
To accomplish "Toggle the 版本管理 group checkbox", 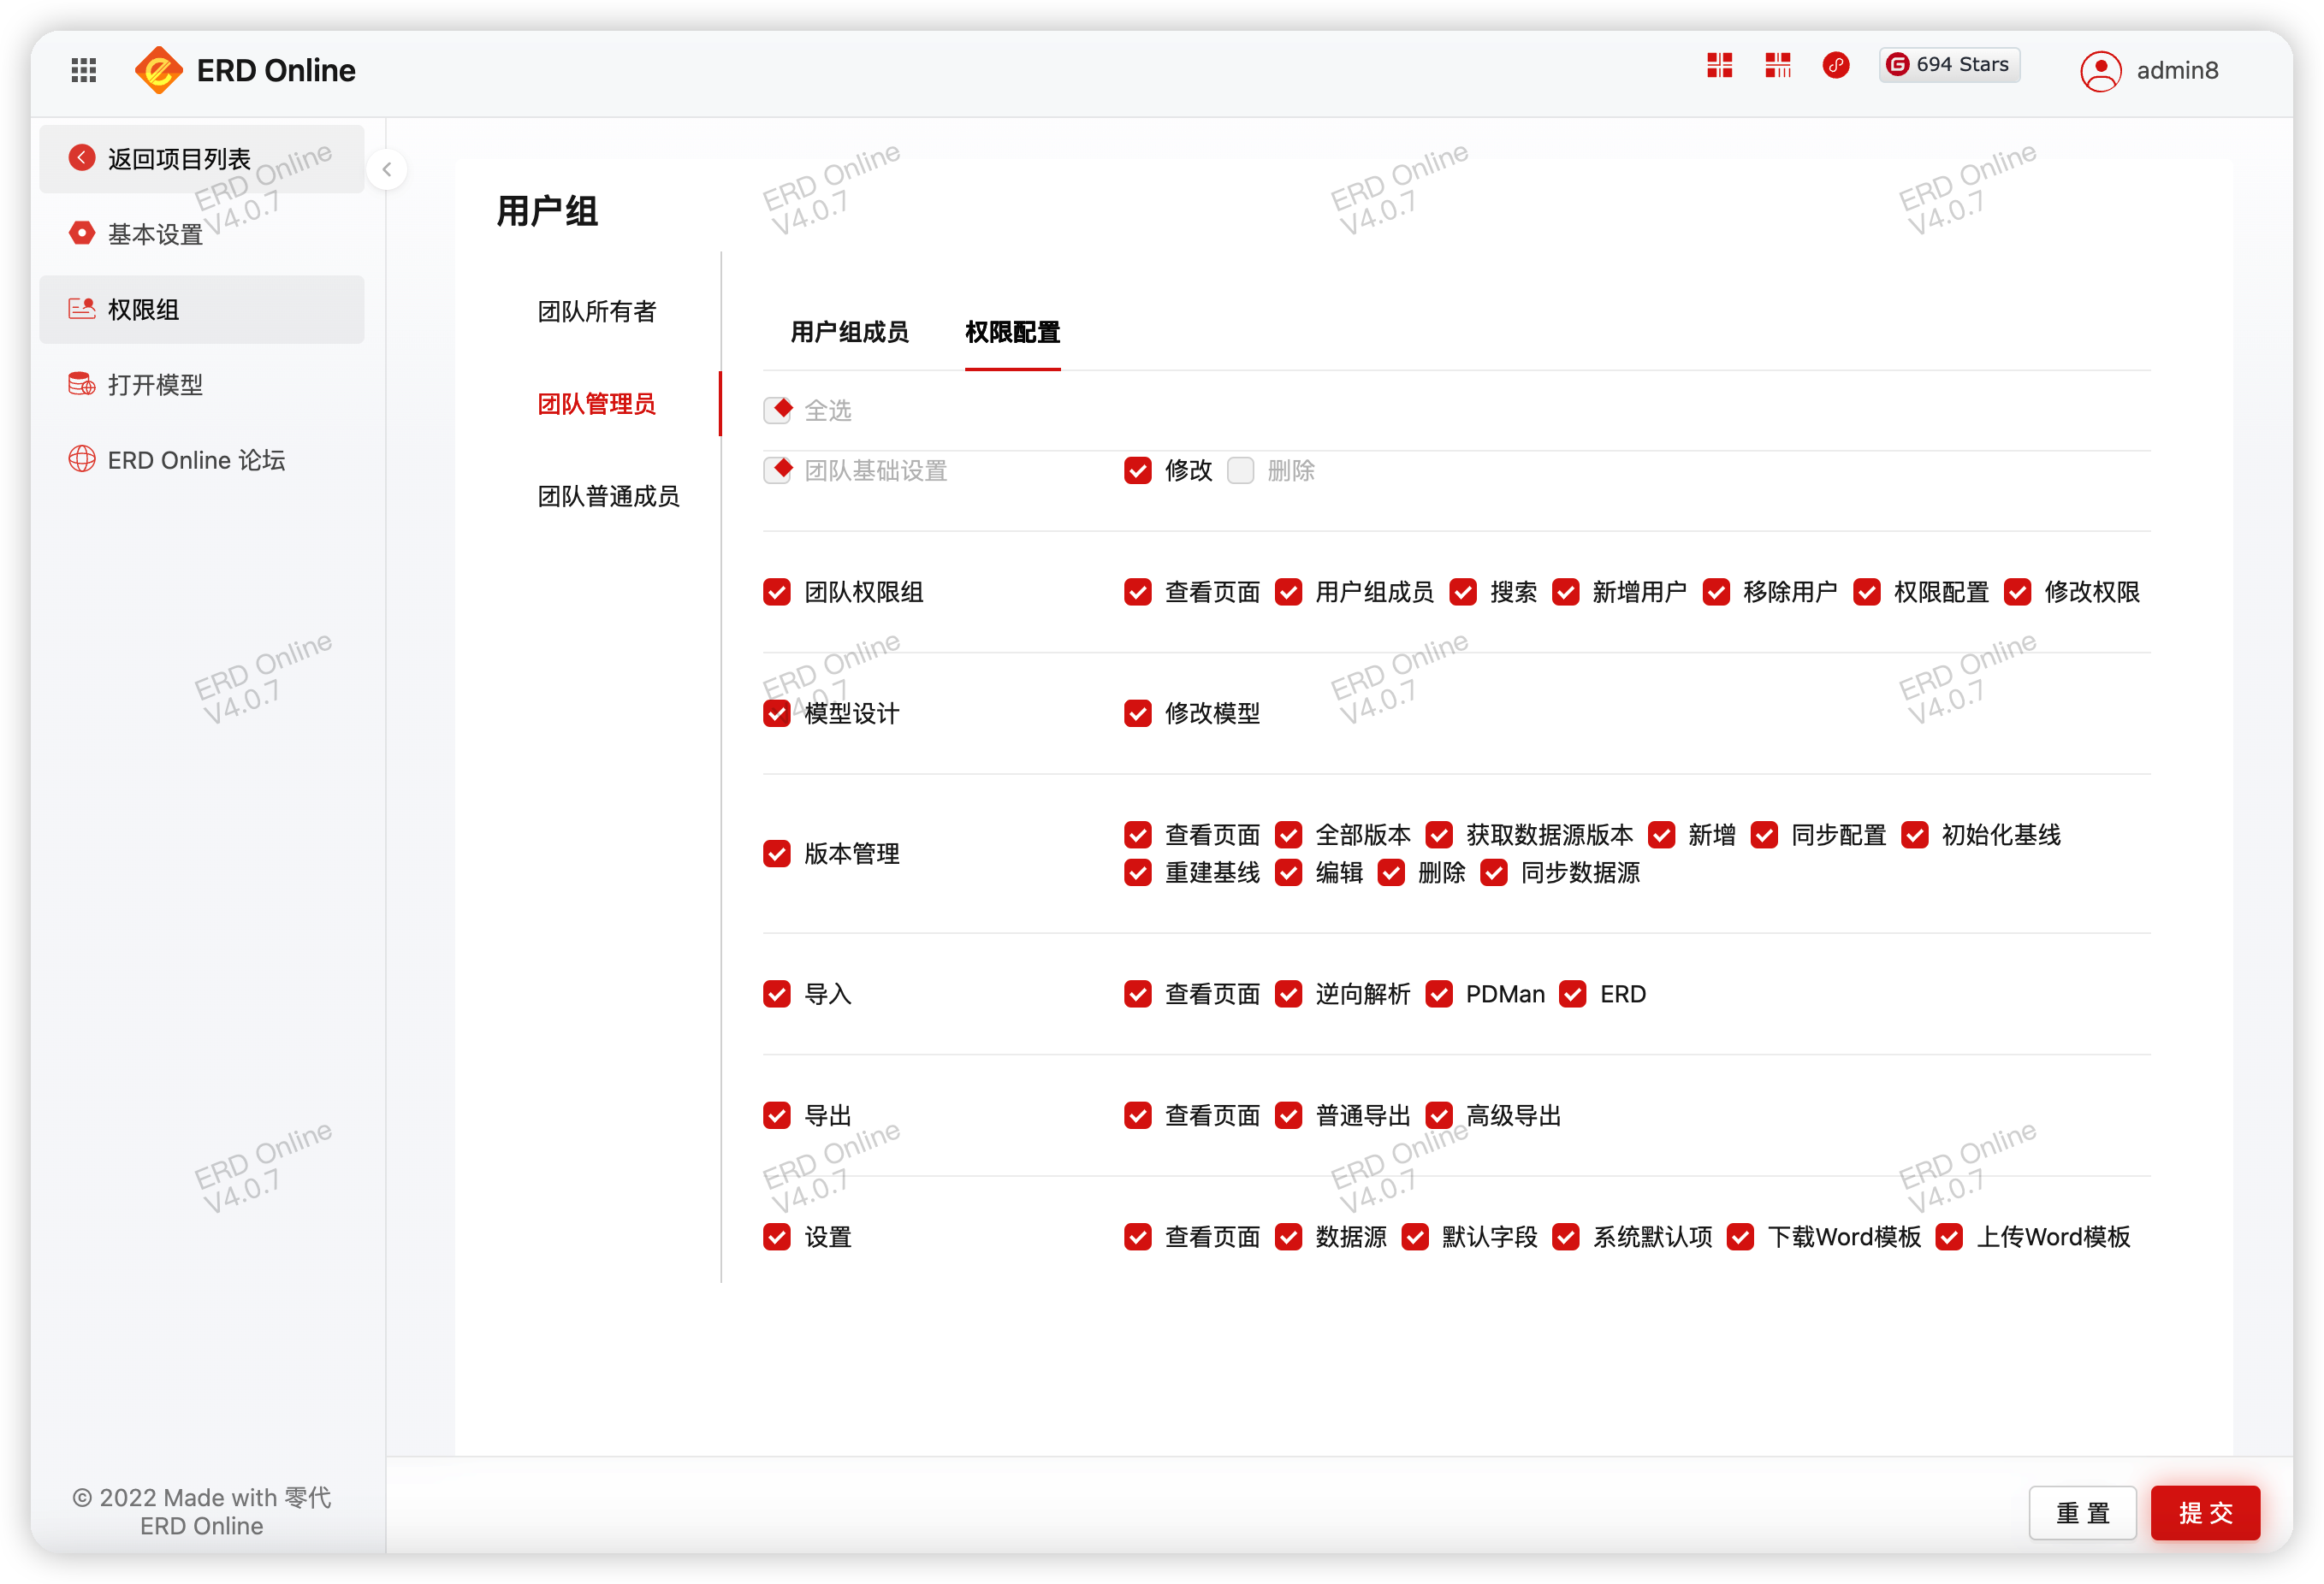I will [x=777, y=854].
